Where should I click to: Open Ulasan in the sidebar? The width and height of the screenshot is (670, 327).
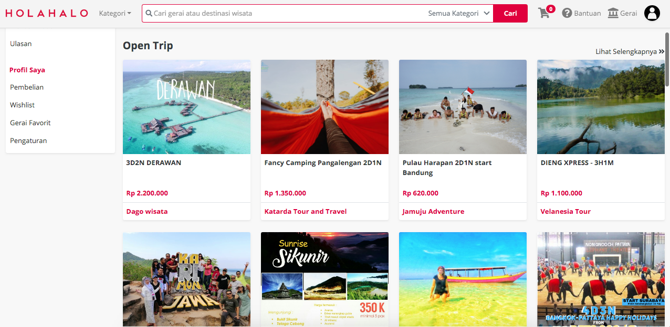[21, 43]
